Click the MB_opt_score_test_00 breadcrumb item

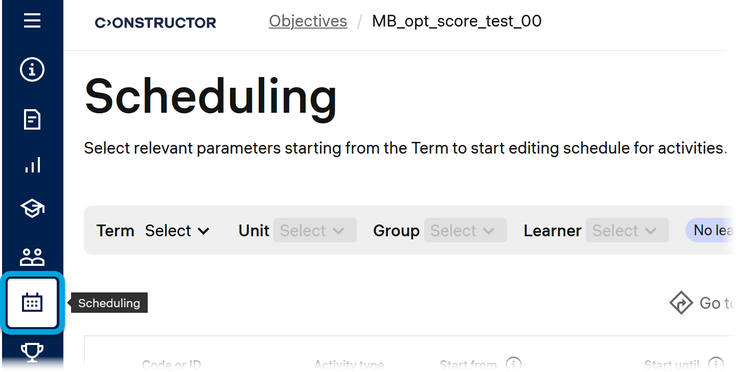coord(456,21)
